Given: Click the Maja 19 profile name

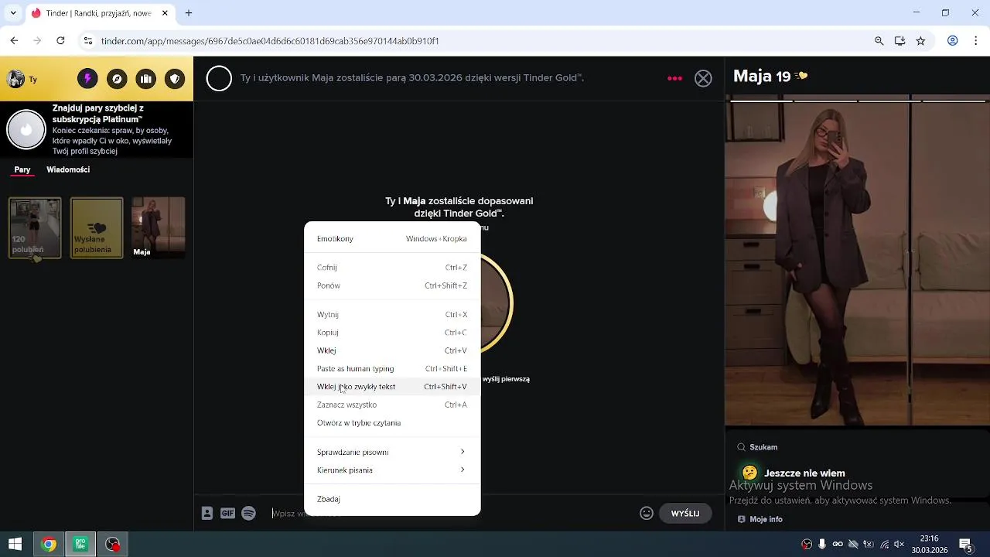Looking at the screenshot, I should coord(762,76).
